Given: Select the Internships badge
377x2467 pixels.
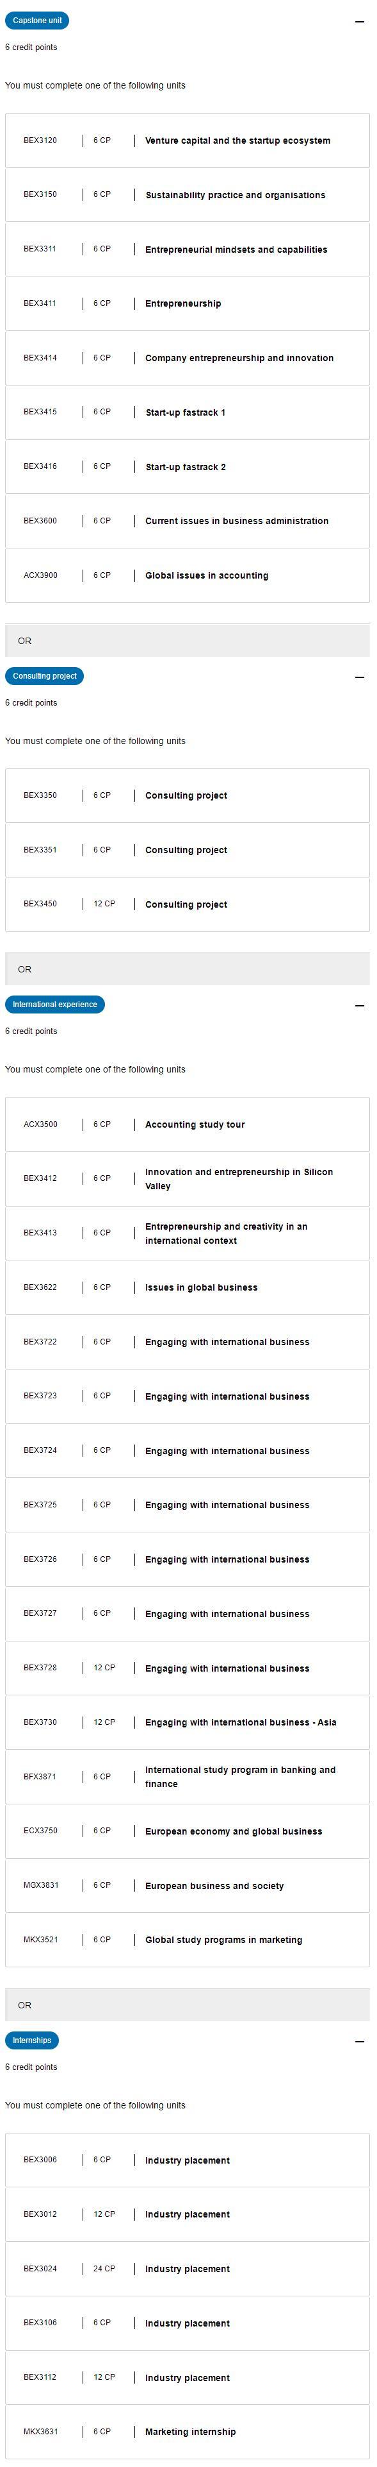Looking at the screenshot, I should pos(31,2041).
